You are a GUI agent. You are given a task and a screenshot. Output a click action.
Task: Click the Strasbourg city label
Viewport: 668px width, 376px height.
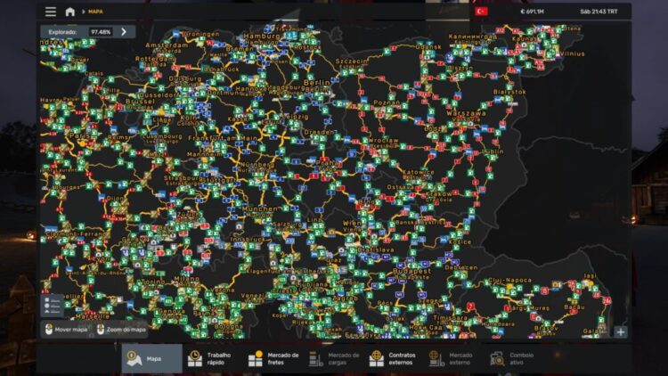(184, 178)
